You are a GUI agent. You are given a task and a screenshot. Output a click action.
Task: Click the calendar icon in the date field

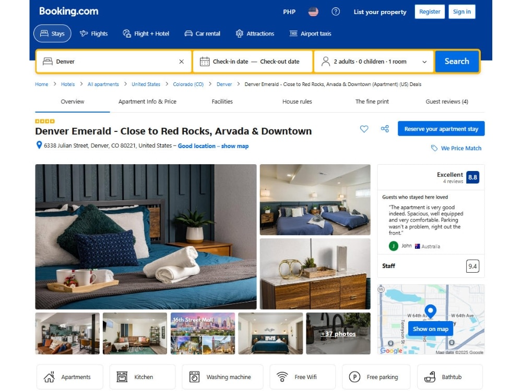coord(205,62)
